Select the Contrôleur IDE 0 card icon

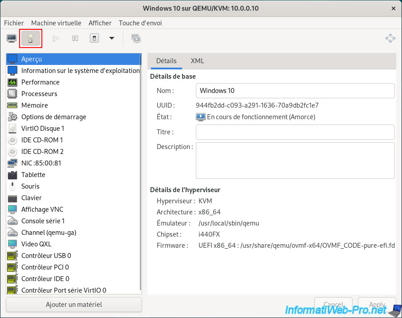click(12, 279)
